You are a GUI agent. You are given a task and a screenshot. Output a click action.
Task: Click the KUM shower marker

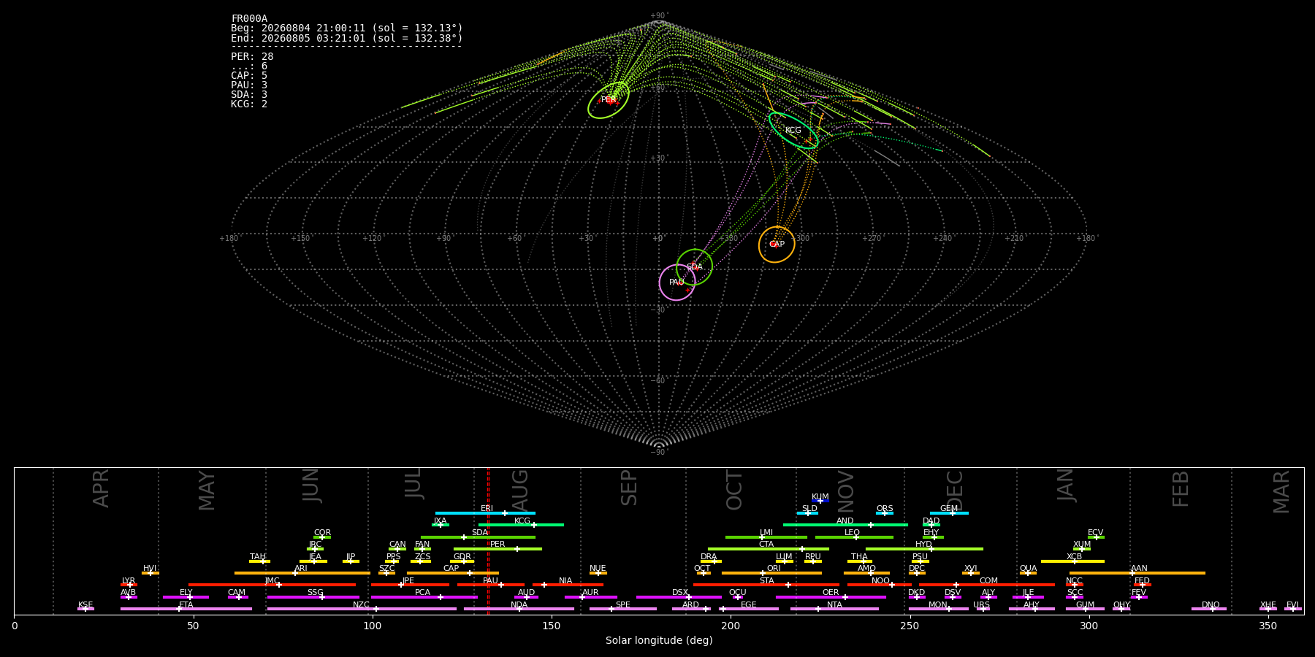820,501
